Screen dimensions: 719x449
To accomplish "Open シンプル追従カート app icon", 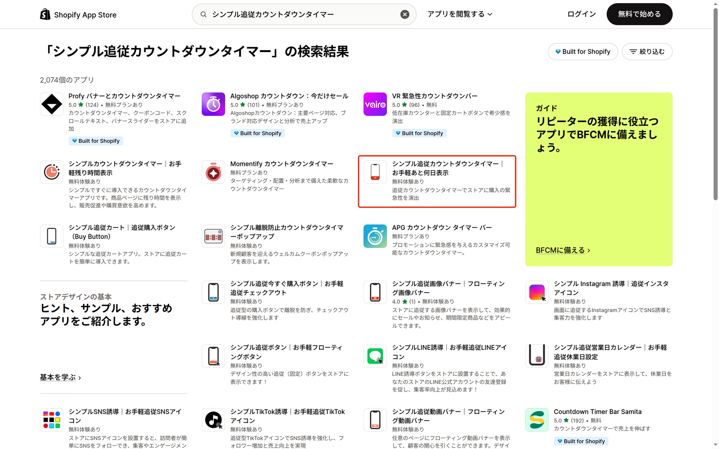I will pos(52,236).
